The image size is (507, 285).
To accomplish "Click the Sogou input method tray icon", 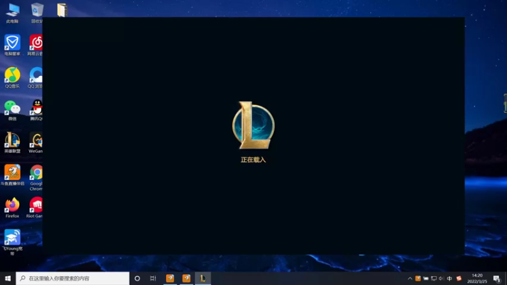I will [459, 278].
